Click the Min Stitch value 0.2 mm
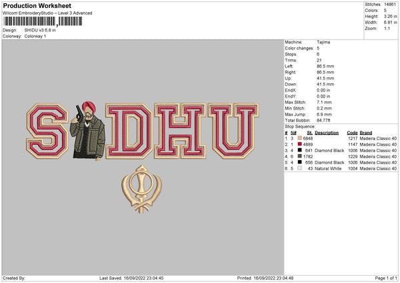This screenshot has height=283, width=400. [x=324, y=108]
